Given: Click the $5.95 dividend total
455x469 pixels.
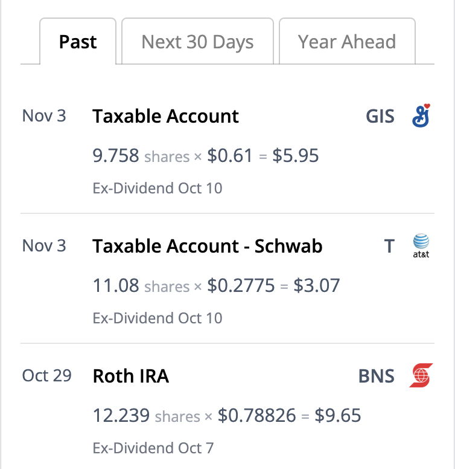Looking at the screenshot, I should pos(296,156).
